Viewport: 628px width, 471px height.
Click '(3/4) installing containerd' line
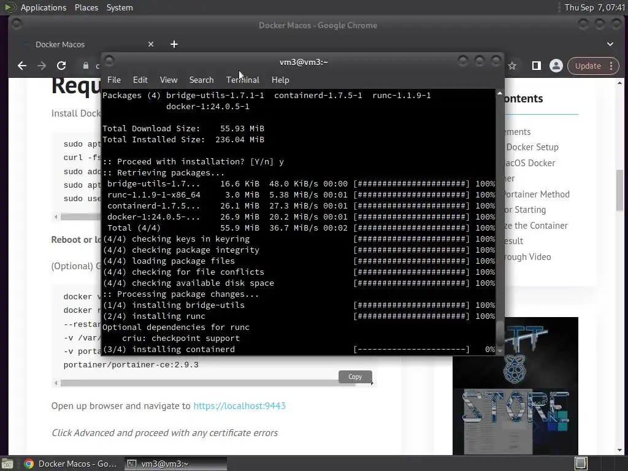(299, 349)
